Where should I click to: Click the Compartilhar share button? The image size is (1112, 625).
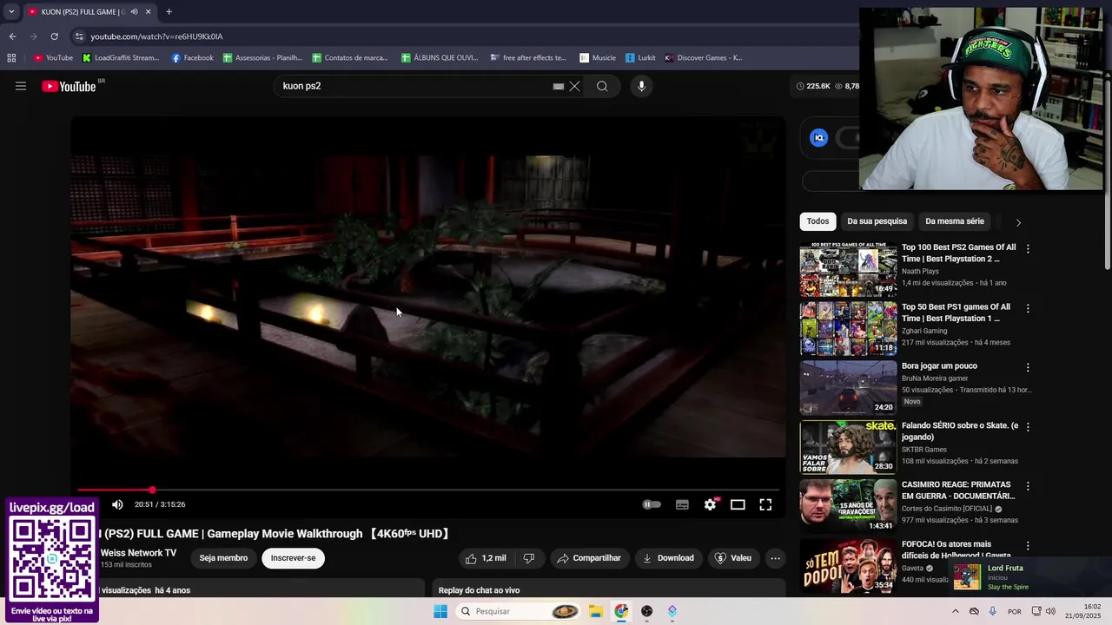(x=589, y=558)
